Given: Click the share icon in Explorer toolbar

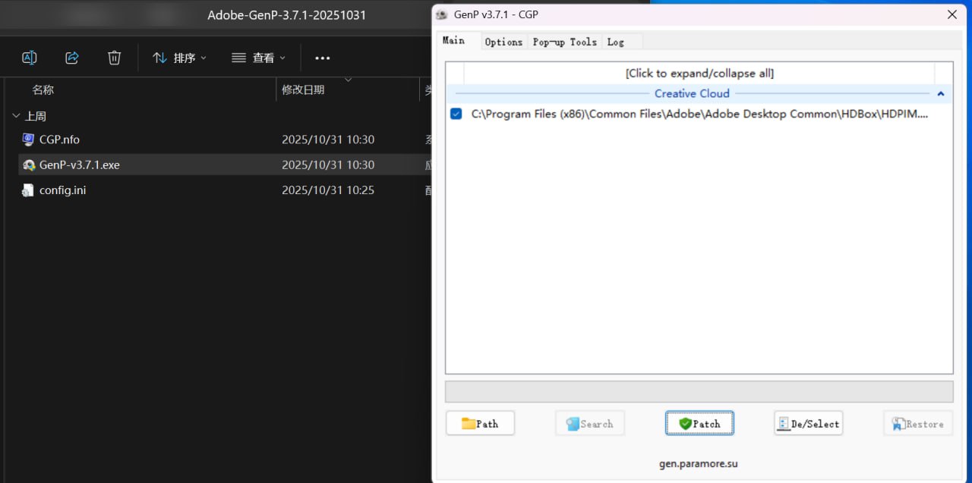Looking at the screenshot, I should coord(71,57).
